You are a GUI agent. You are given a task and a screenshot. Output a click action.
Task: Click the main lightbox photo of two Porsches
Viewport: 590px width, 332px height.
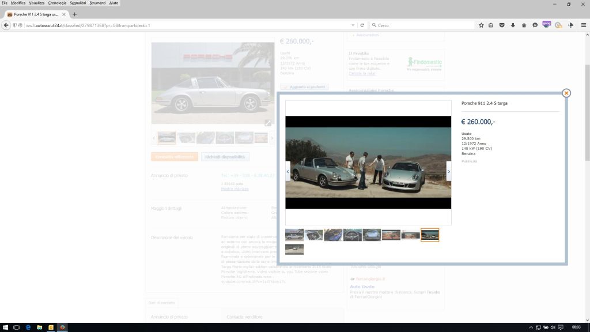(368, 162)
